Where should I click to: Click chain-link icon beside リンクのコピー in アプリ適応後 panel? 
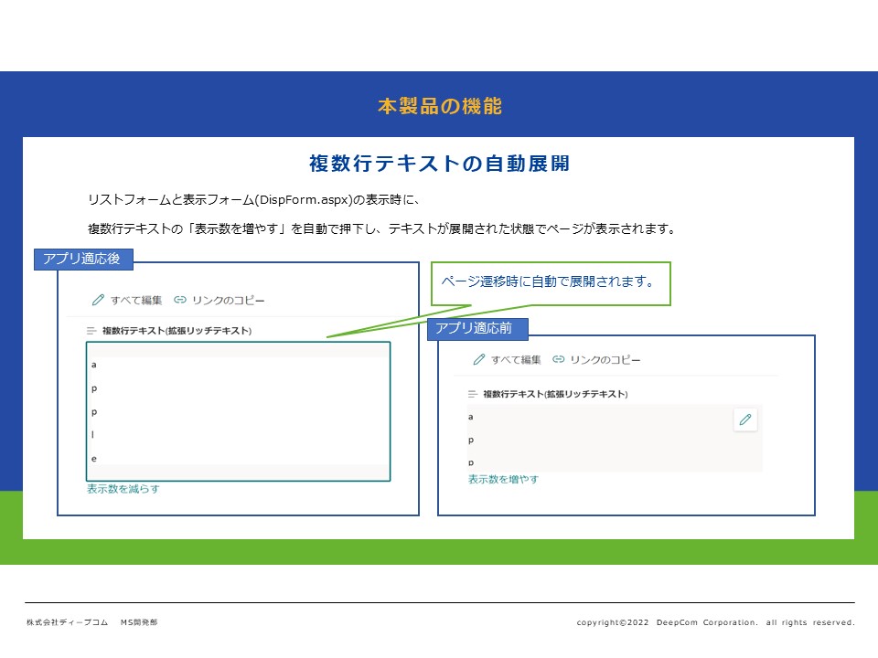point(180,300)
